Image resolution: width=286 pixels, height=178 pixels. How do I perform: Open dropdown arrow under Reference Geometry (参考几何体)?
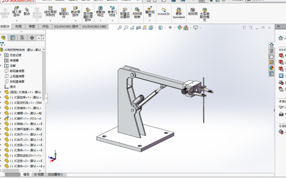[112, 21]
